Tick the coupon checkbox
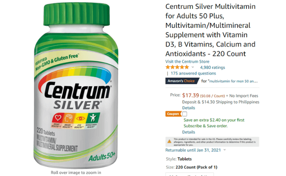This screenshot has height=176, width=286. coord(185,114)
